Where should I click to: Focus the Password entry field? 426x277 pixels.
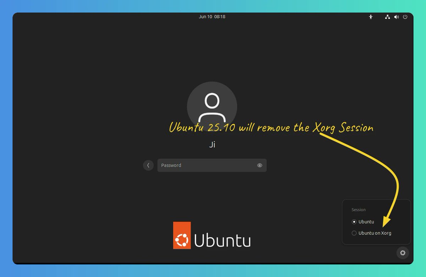(x=206, y=165)
